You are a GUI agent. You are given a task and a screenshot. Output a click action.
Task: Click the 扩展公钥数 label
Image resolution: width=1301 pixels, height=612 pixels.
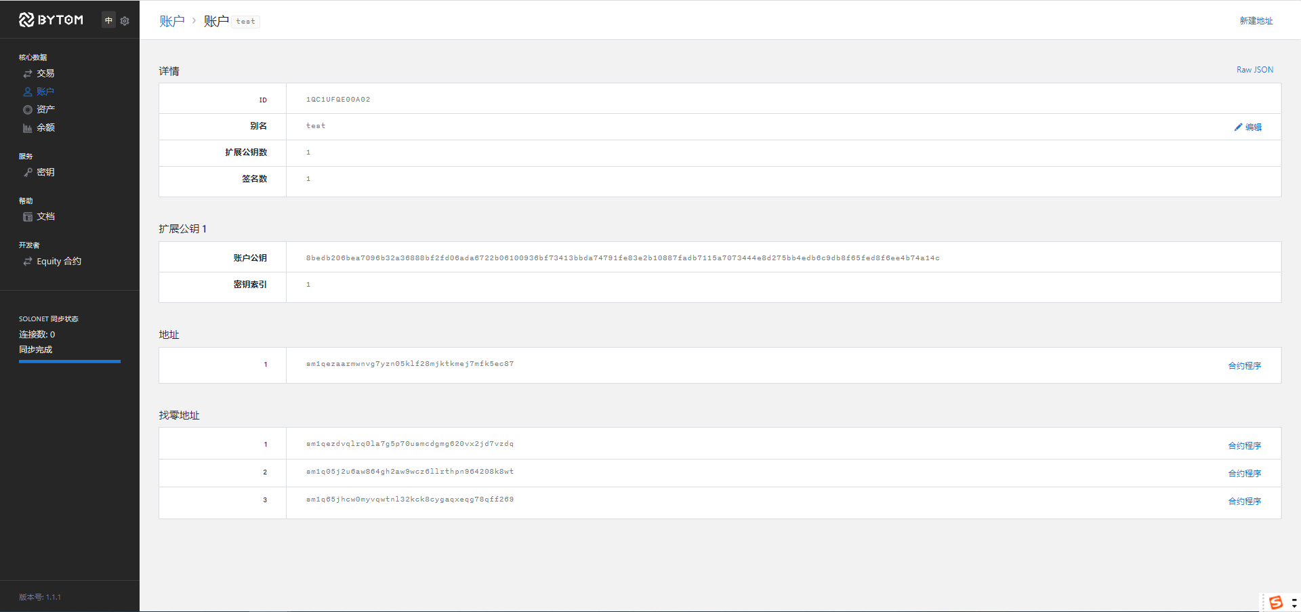click(246, 152)
